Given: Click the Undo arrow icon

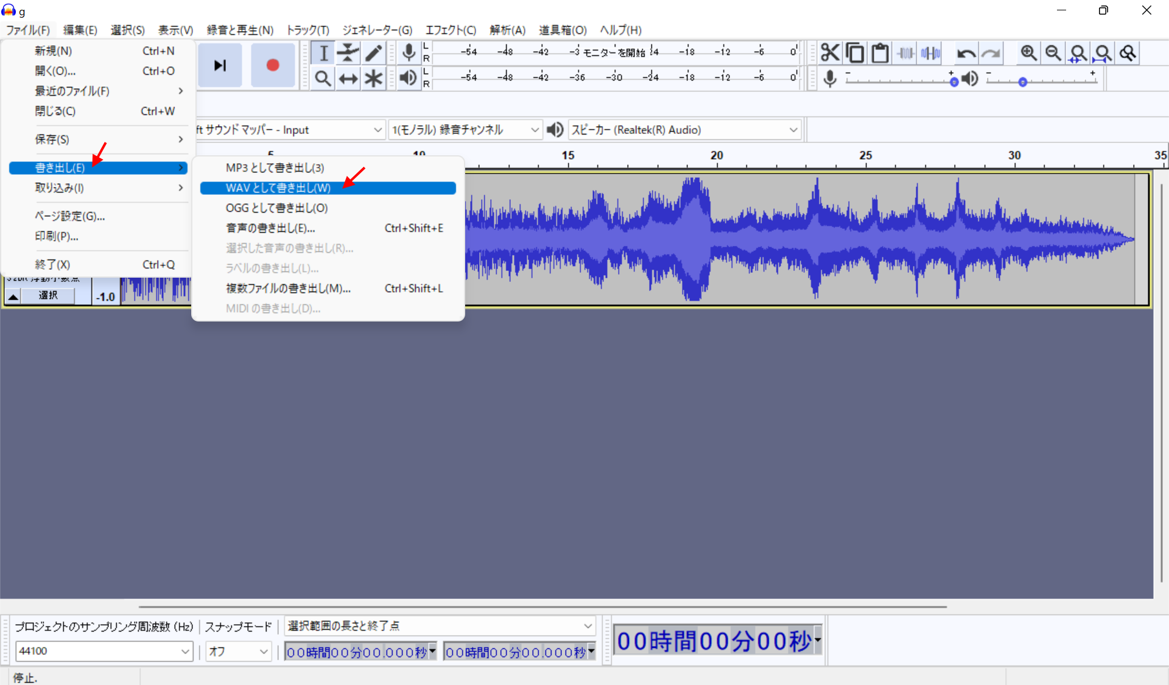Looking at the screenshot, I should [966, 54].
